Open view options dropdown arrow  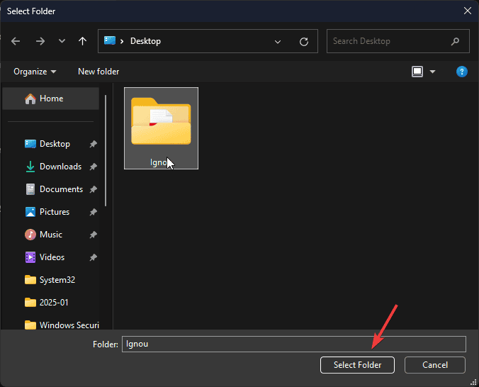[432, 72]
